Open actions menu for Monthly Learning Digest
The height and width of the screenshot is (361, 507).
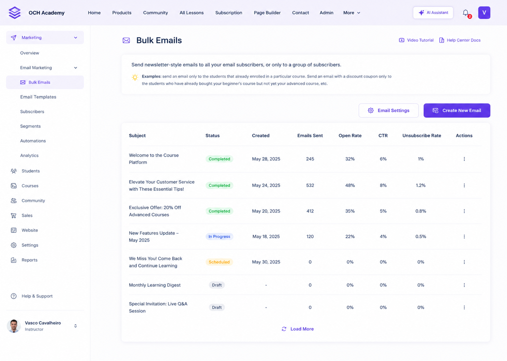pos(464,285)
